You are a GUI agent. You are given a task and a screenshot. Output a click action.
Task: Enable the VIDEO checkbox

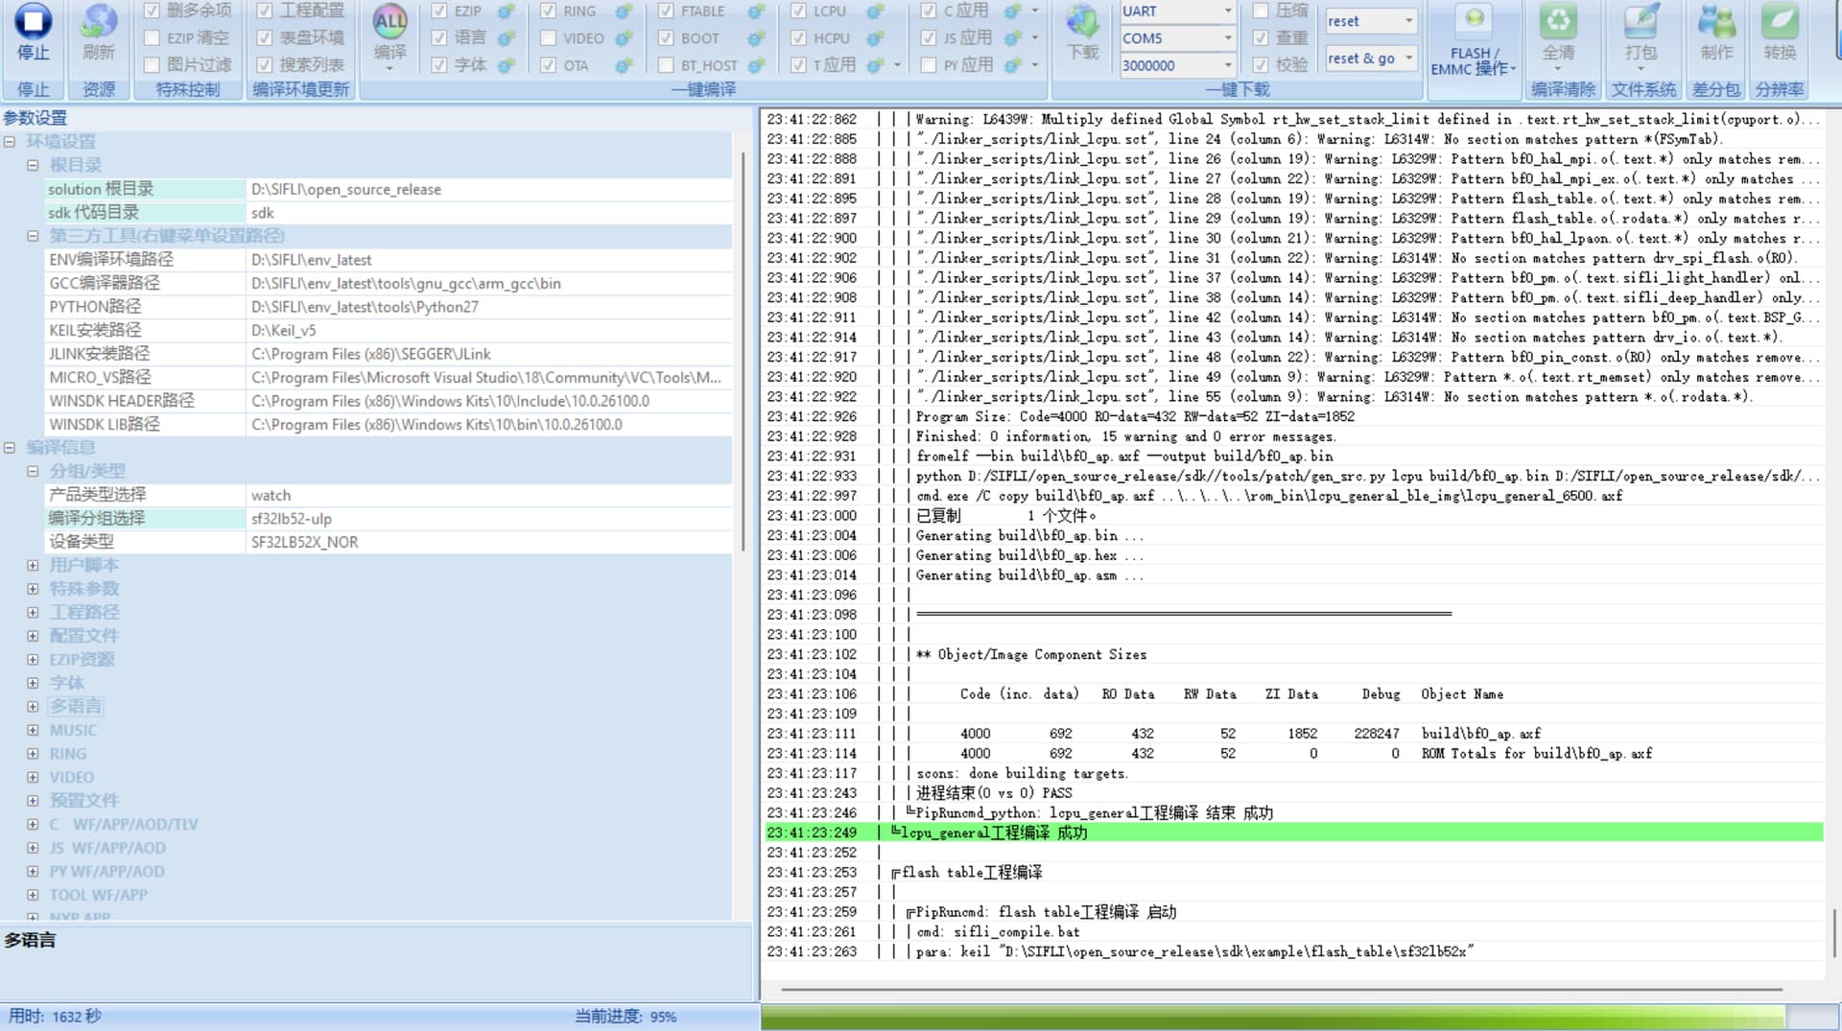[x=548, y=38]
